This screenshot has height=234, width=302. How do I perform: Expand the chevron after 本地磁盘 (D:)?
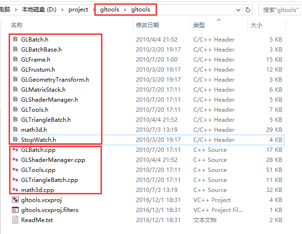pyautogui.click(x=62, y=10)
